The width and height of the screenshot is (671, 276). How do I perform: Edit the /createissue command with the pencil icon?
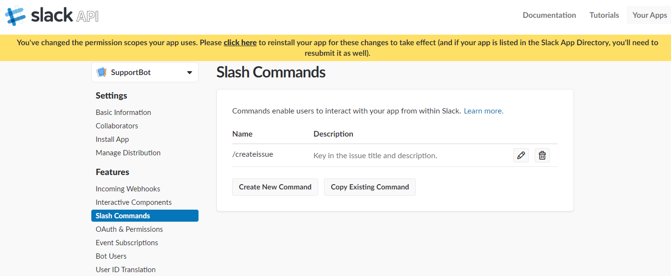[x=521, y=155]
